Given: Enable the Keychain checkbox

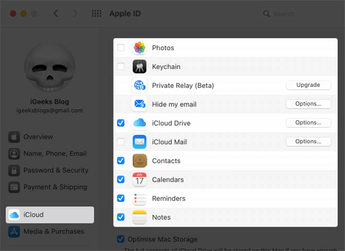Looking at the screenshot, I should [x=121, y=66].
